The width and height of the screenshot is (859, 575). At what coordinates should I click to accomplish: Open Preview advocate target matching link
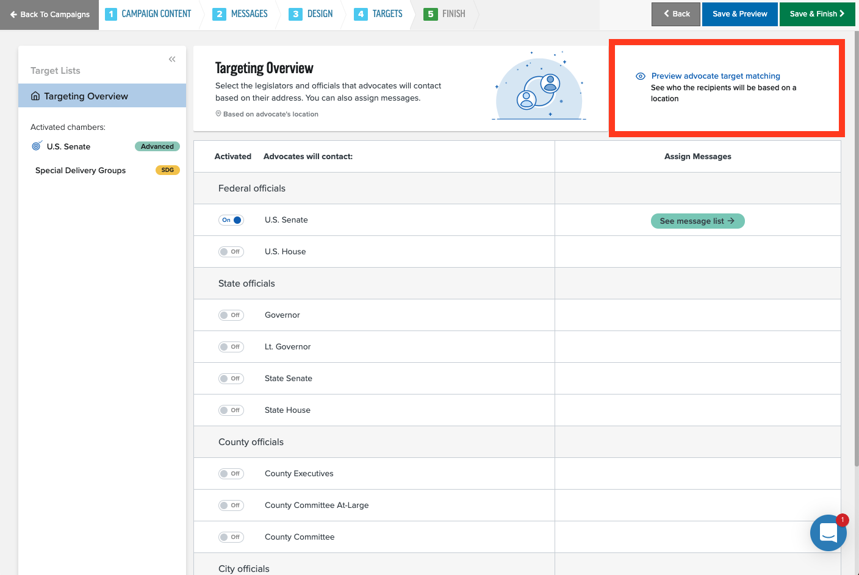tap(716, 76)
